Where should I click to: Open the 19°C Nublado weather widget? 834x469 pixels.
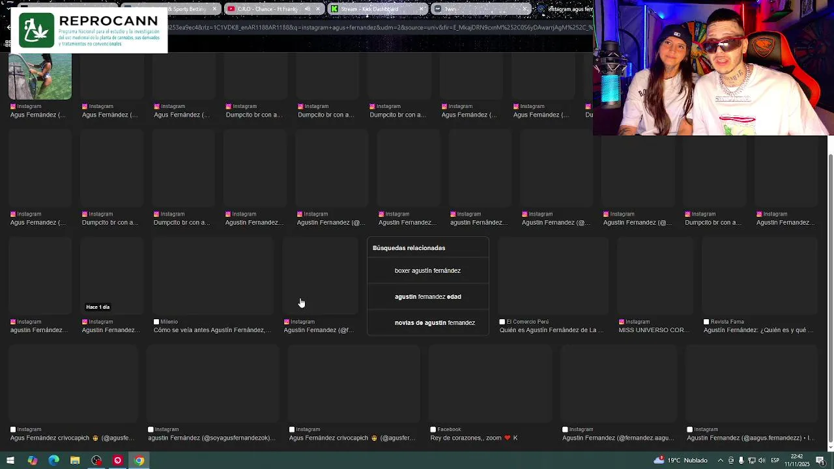[682, 461]
